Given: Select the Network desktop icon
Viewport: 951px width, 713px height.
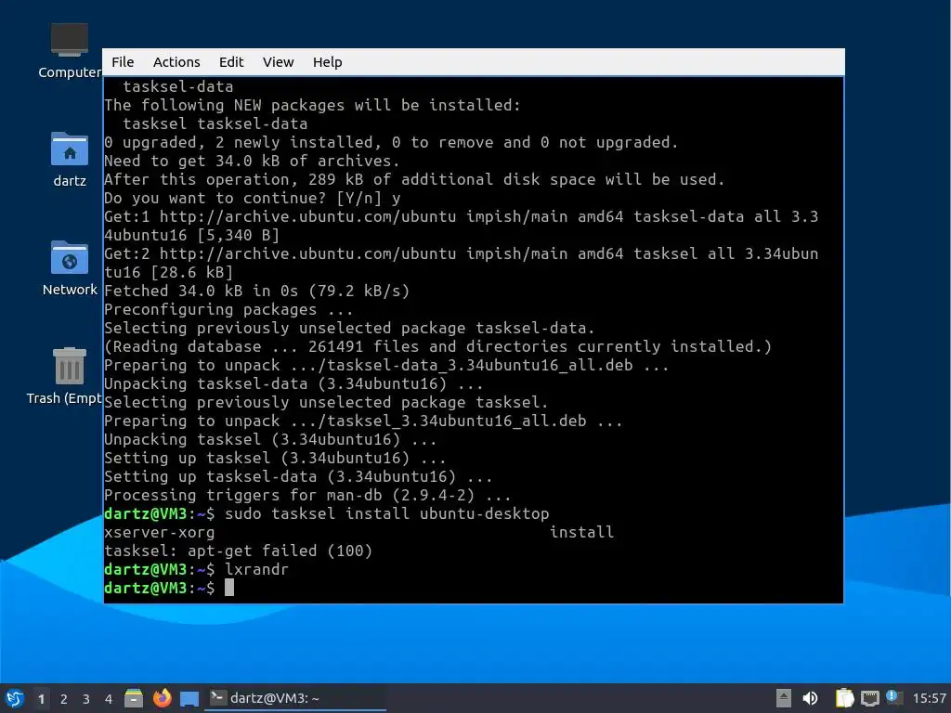Looking at the screenshot, I should (x=69, y=267).
